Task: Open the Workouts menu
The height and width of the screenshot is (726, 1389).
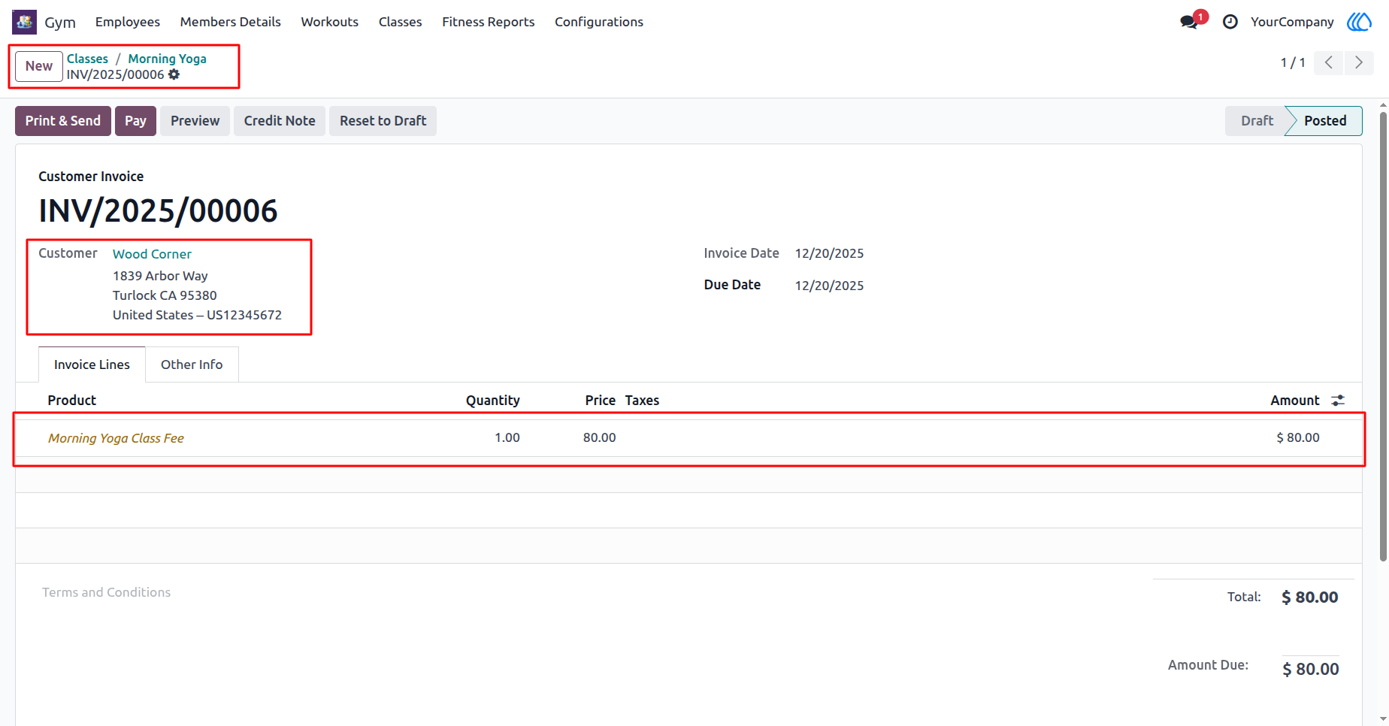Action: pyautogui.click(x=330, y=22)
